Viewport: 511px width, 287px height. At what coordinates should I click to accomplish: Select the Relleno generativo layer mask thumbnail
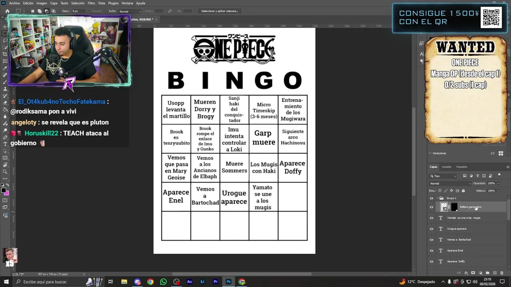454,207
